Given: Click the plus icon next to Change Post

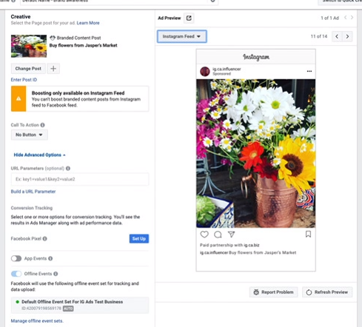Looking at the screenshot, I should (x=53, y=69).
